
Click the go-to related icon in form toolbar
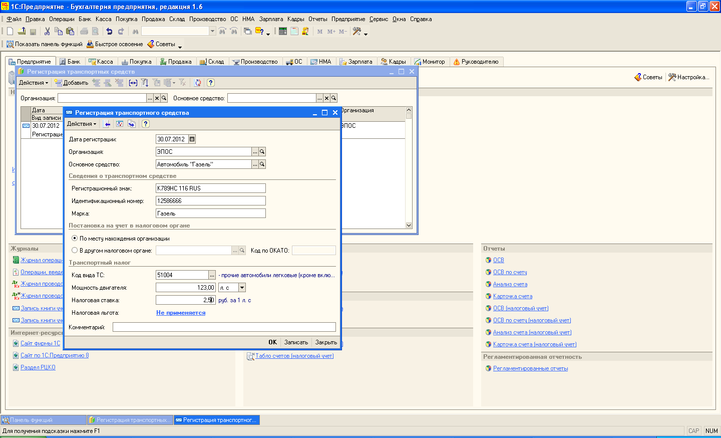point(132,124)
